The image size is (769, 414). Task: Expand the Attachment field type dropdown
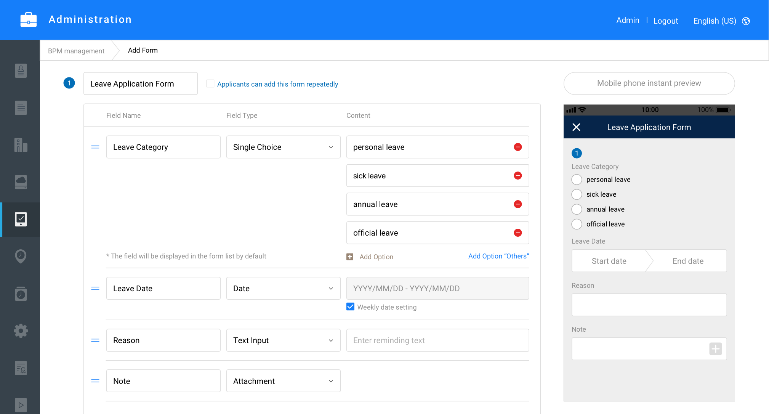(x=283, y=381)
